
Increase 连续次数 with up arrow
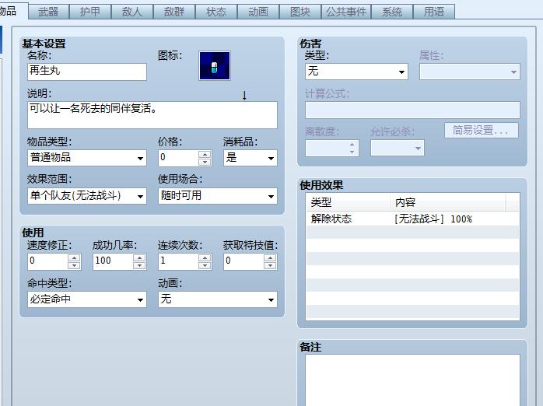click(x=205, y=257)
